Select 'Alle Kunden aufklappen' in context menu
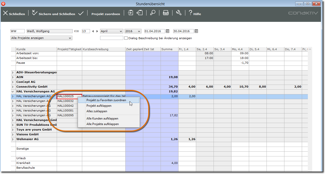Viewport: 325px width, 174px height. (102, 119)
